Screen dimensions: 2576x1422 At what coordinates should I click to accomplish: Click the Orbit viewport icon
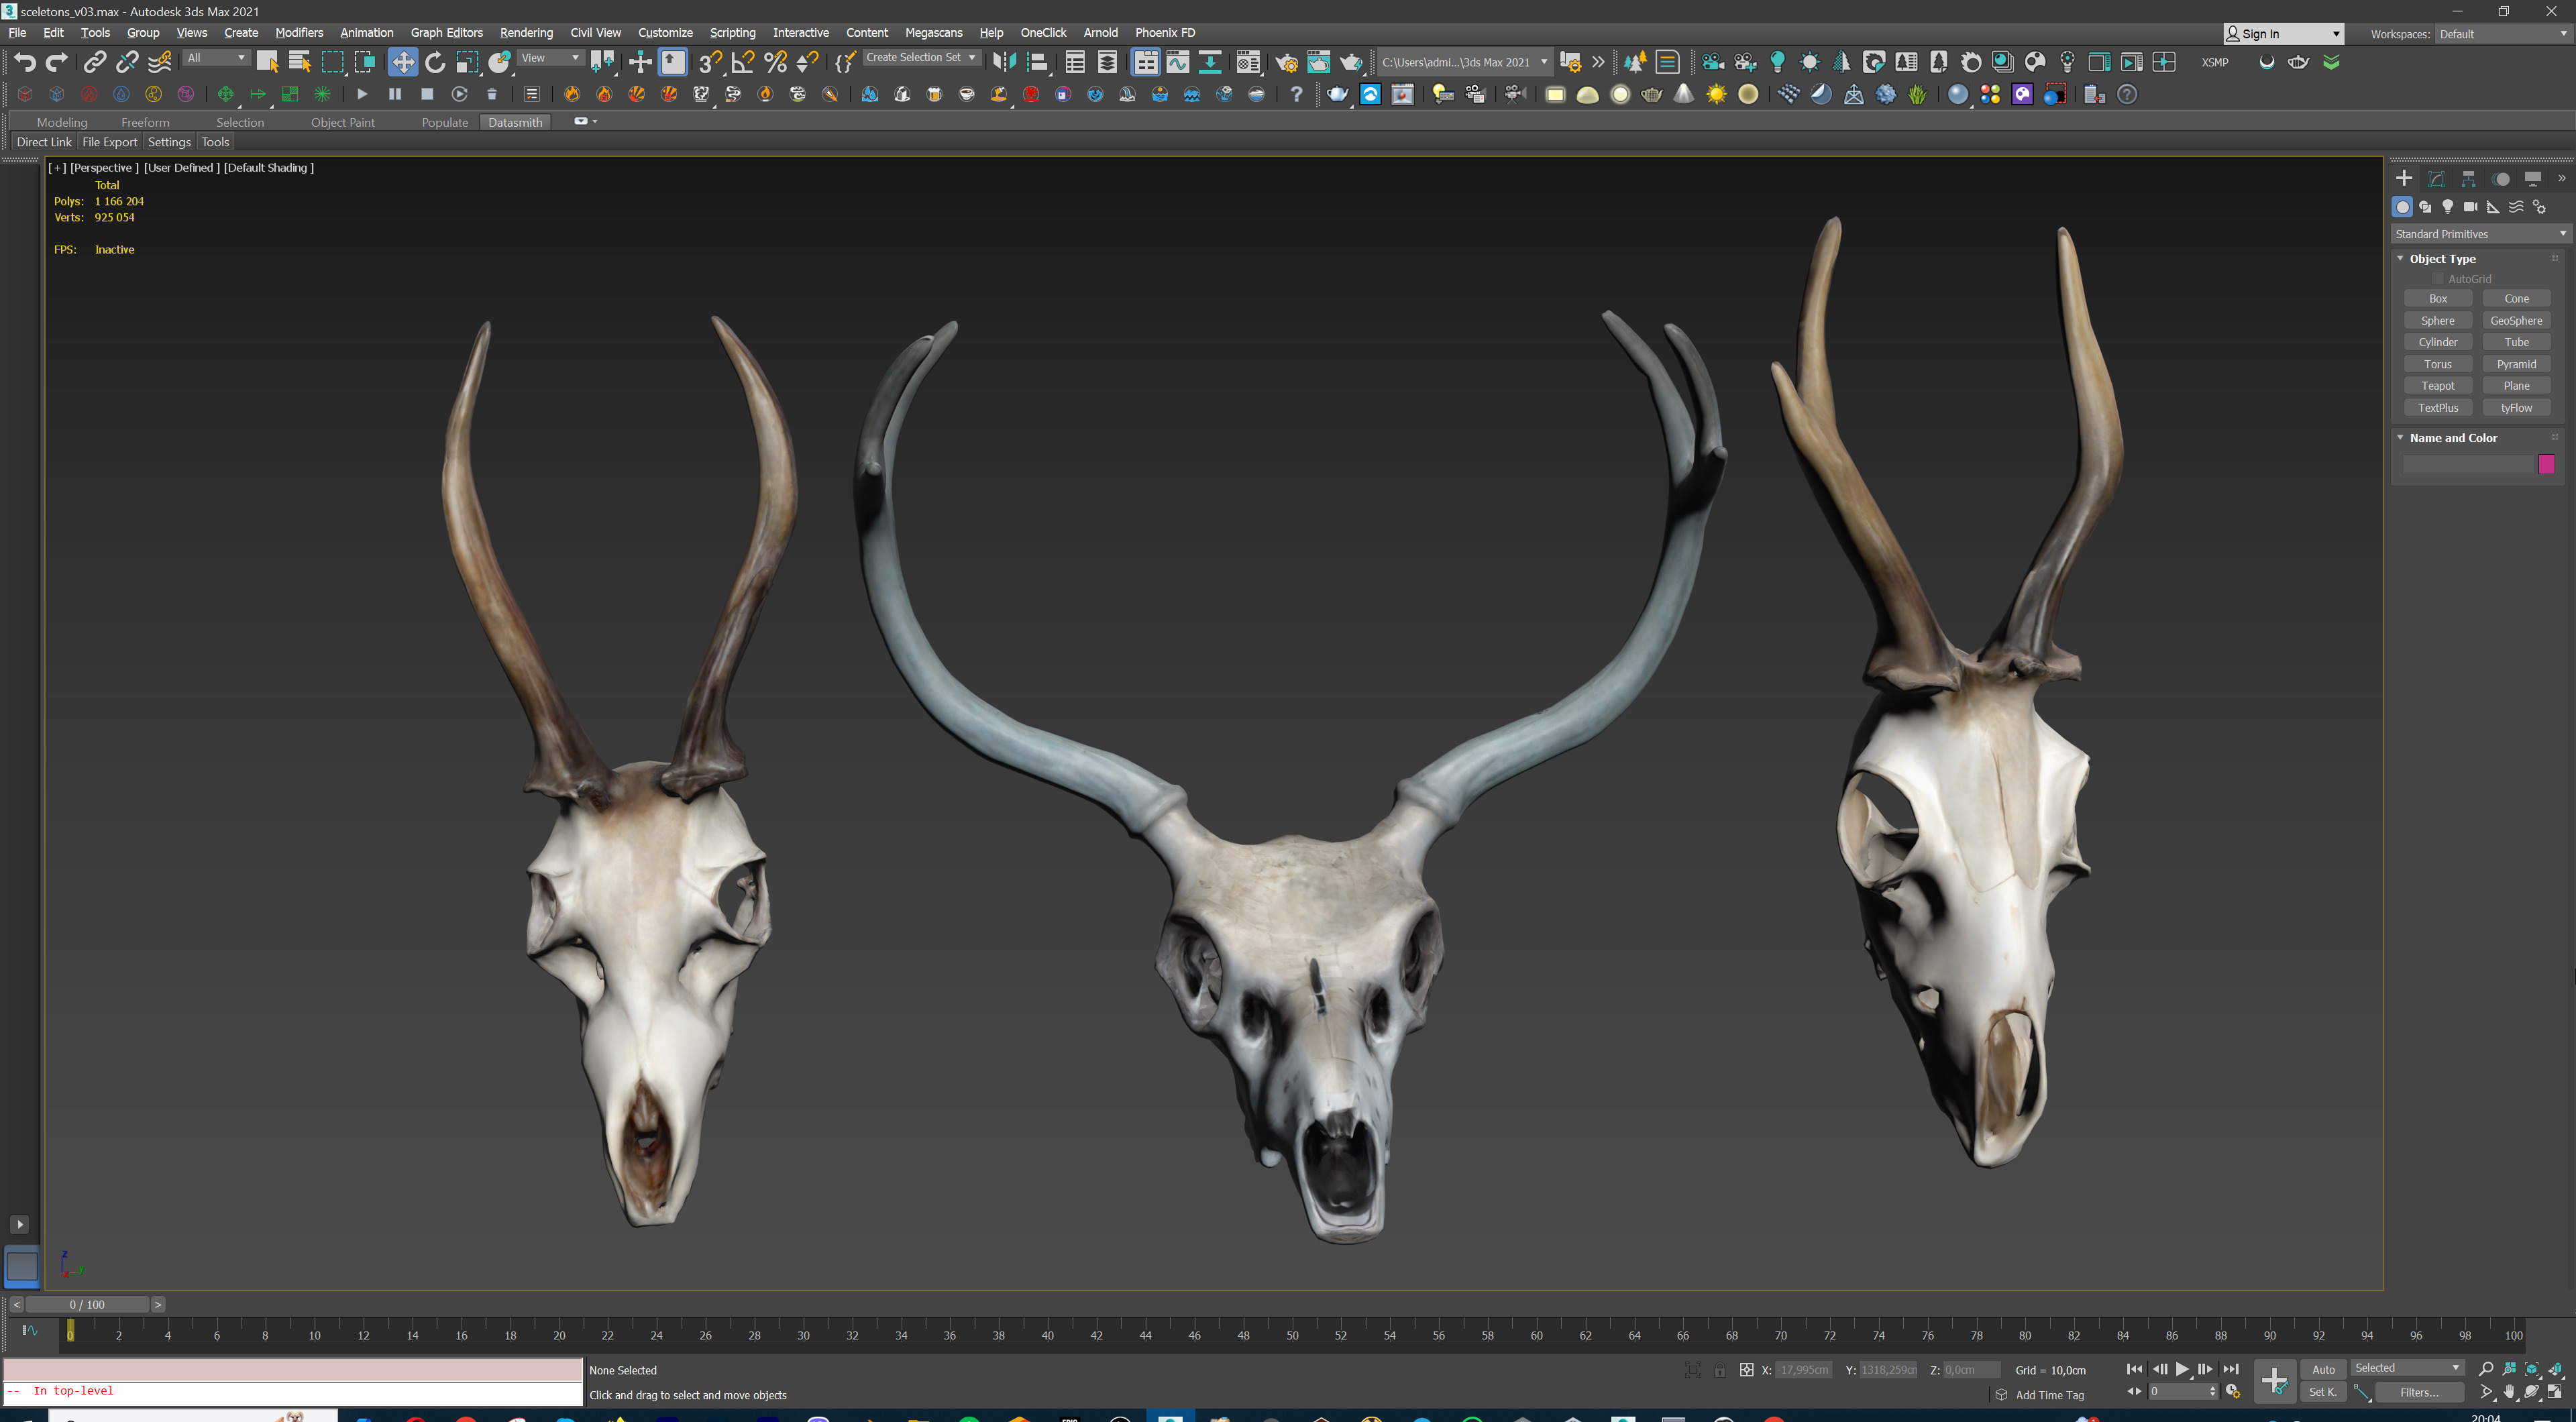point(2532,1392)
